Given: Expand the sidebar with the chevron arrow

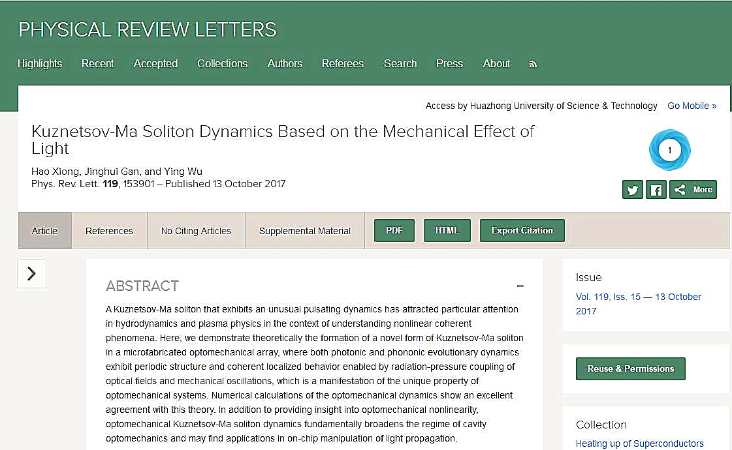Looking at the screenshot, I should tap(31, 273).
